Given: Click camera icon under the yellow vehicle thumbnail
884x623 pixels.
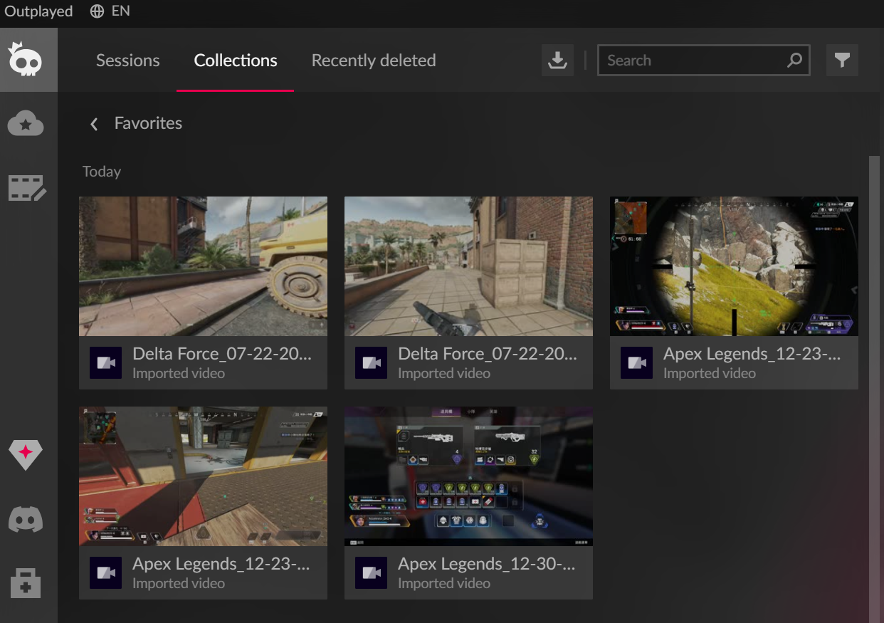Looking at the screenshot, I should pyautogui.click(x=105, y=363).
